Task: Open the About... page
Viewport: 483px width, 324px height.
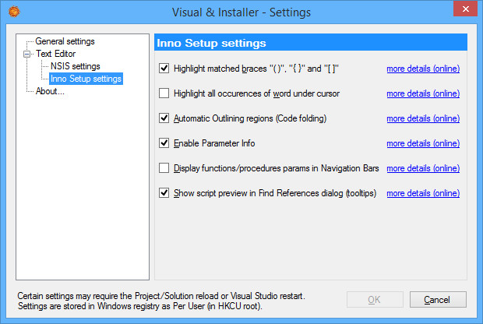Action: click(x=50, y=91)
